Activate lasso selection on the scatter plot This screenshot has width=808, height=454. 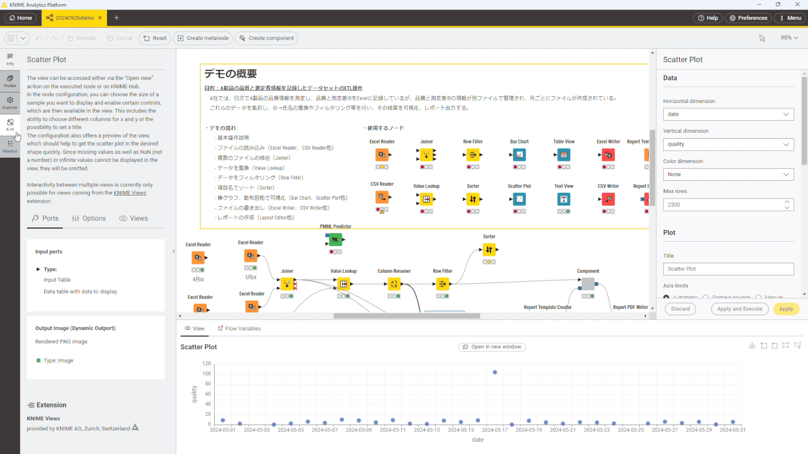(x=796, y=345)
